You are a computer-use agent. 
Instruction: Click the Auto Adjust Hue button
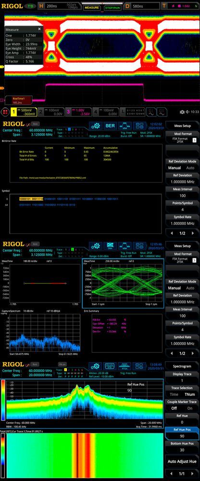(x=183, y=461)
